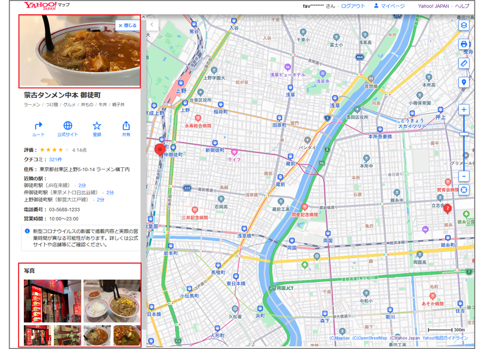Image resolution: width=481 pixels, height=349 pixels.
Task: Open the 321件 reviews link
Action: point(55,160)
